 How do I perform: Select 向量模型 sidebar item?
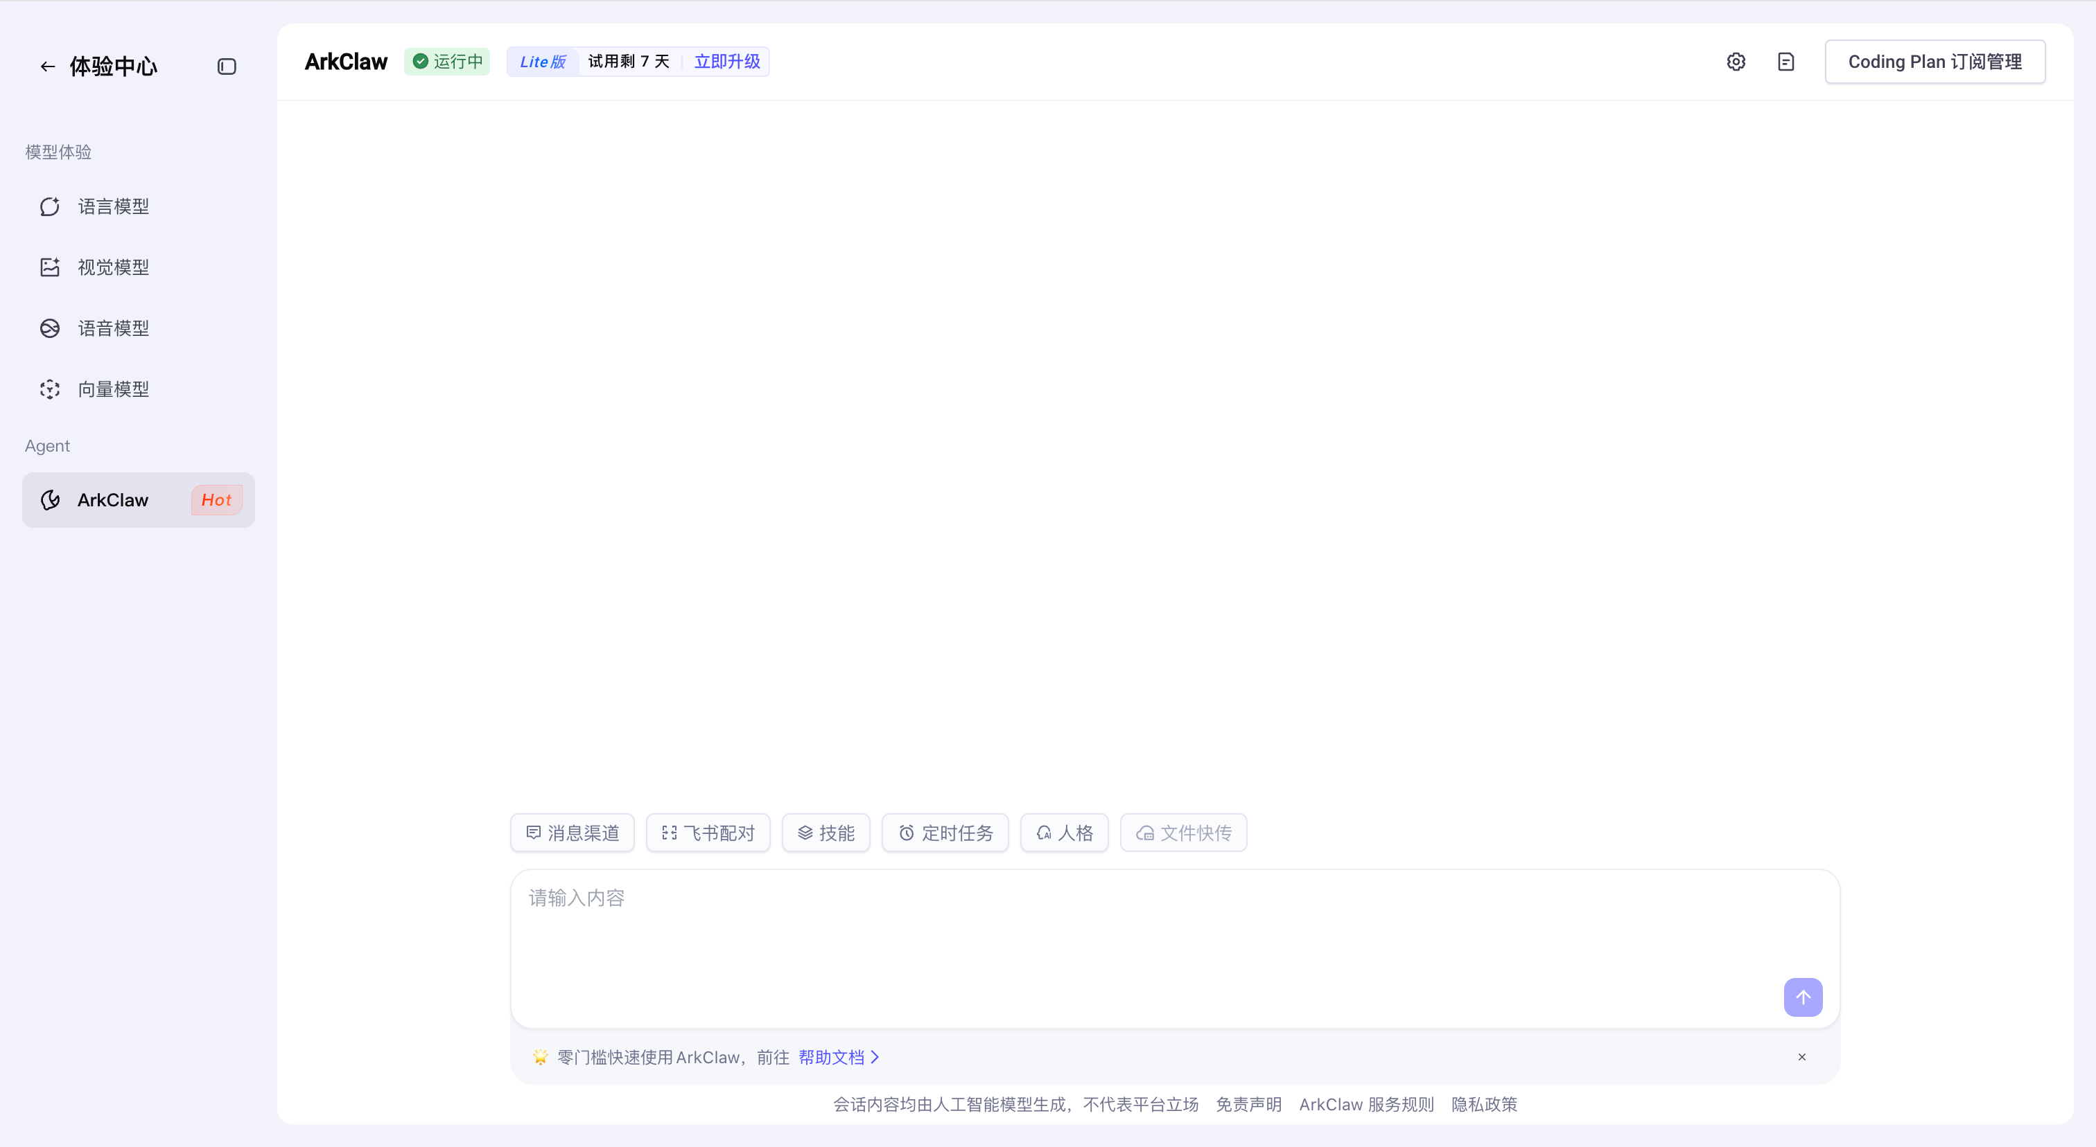coord(113,389)
